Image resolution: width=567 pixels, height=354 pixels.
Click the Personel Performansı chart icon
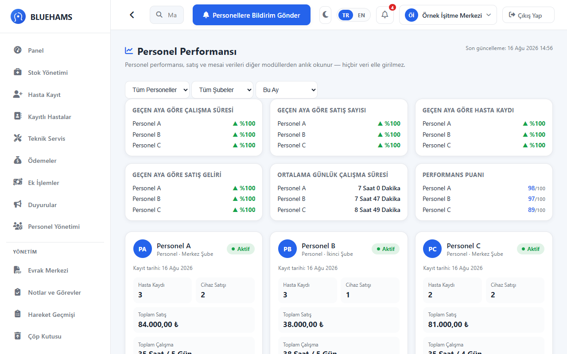tap(129, 51)
